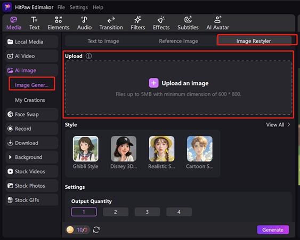Set Output Quantity to 3
This screenshot has height=240, width=300.
click(x=147, y=212)
